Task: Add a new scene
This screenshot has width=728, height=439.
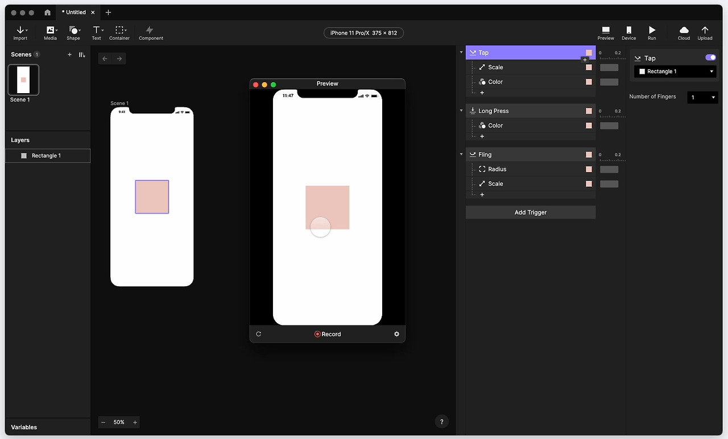Action: 69,55
